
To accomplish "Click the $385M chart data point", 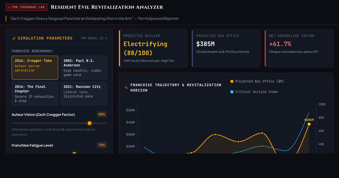I will pos(309,124).
